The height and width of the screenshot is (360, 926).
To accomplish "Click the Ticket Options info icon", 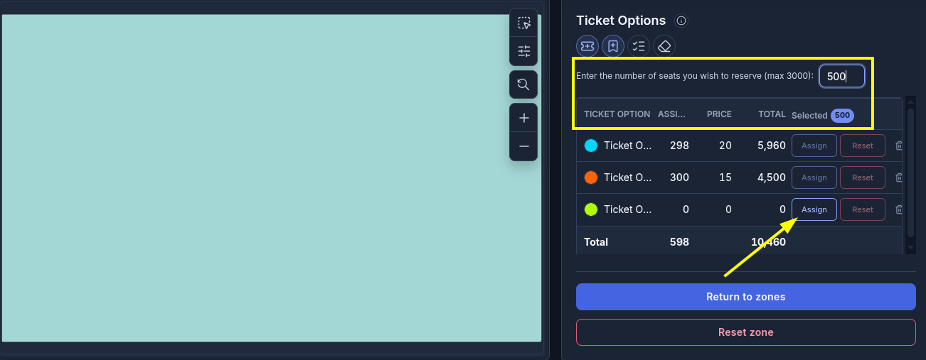I will [x=681, y=21].
